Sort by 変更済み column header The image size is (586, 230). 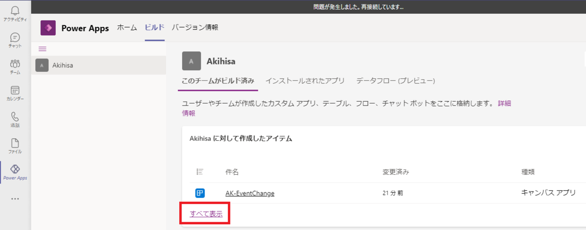[396, 172]
